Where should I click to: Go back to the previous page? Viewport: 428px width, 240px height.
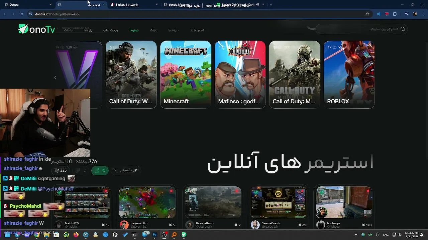pos(5,14)
